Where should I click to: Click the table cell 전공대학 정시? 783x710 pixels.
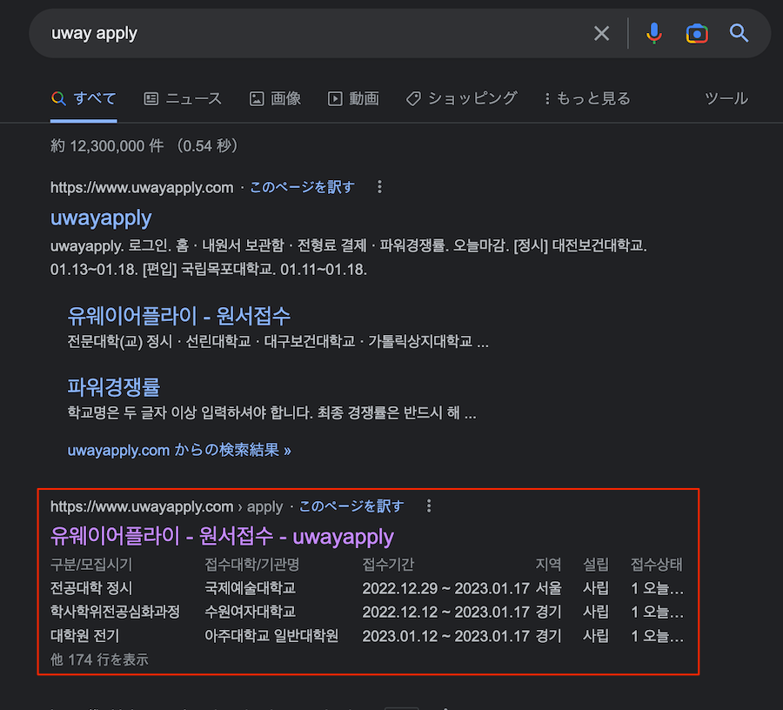(91, 588)
